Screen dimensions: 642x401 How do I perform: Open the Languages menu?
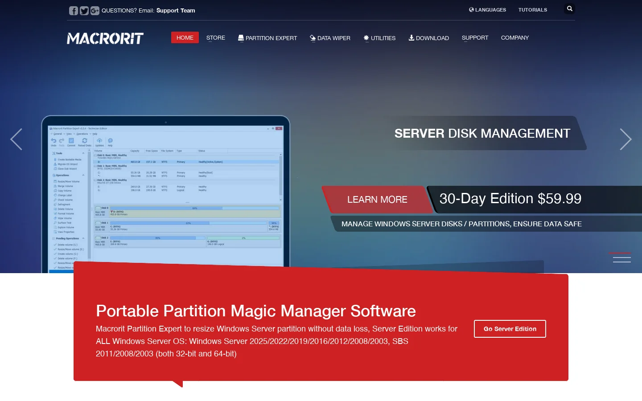pyautogui.click(x=487, y=10)
